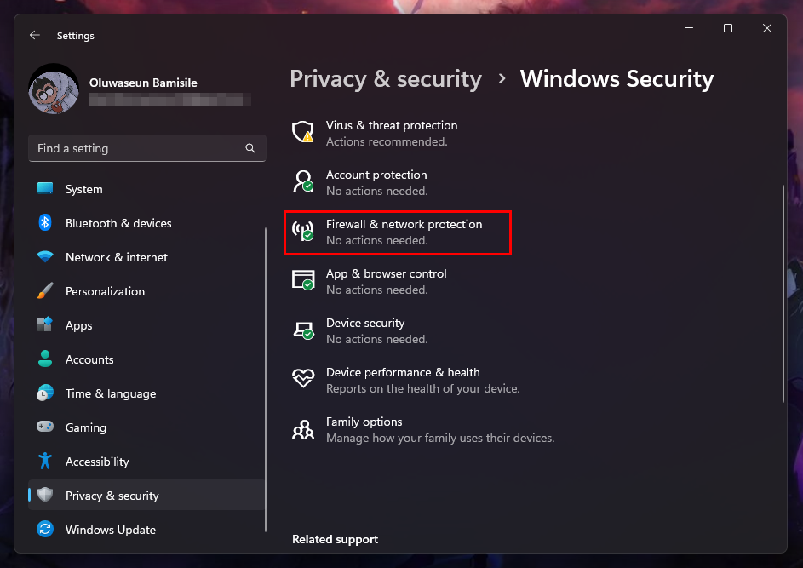The width and height of the screenshot is (803, 568).
Task: Select Apps in the sidebar
Action: pyautogui.click(x=147, y=325)
